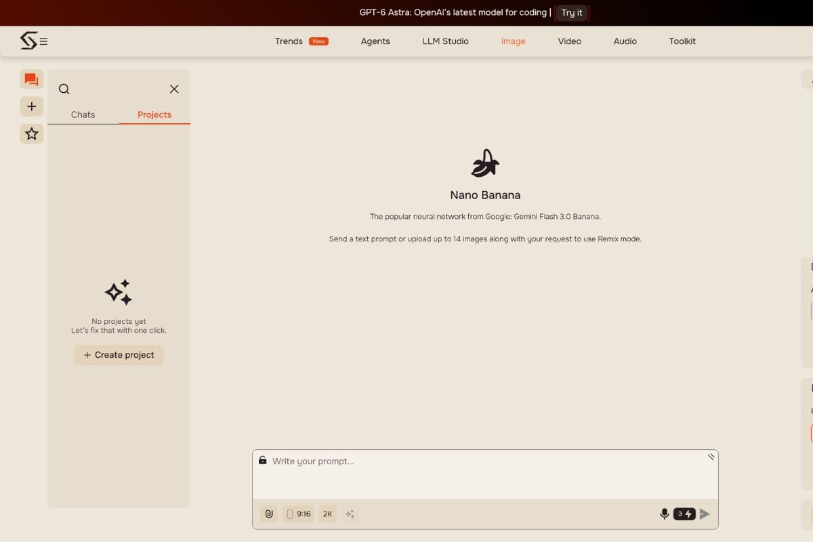Click the GPT-6 Astra announcement text
This screenshot has width=813, height=542.
[x=453, y=12]
